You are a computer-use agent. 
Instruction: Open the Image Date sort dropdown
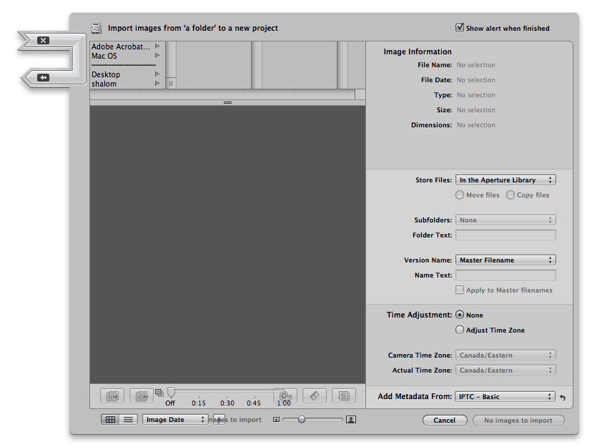174,420
